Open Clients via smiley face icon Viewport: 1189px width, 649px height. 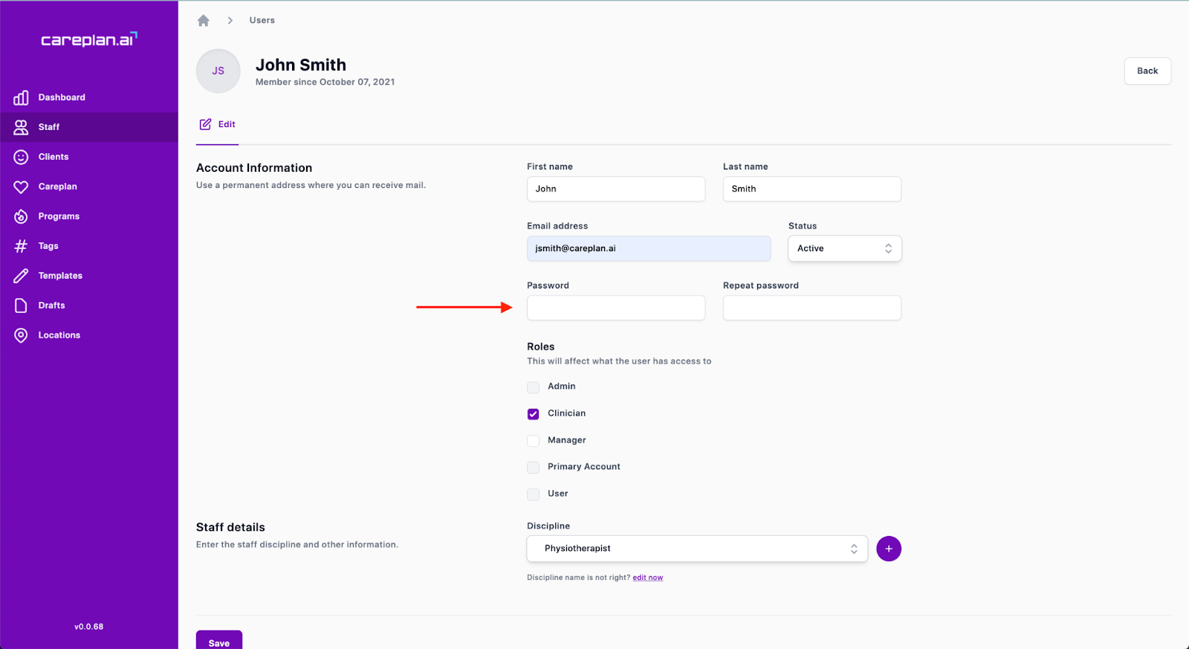21,157
